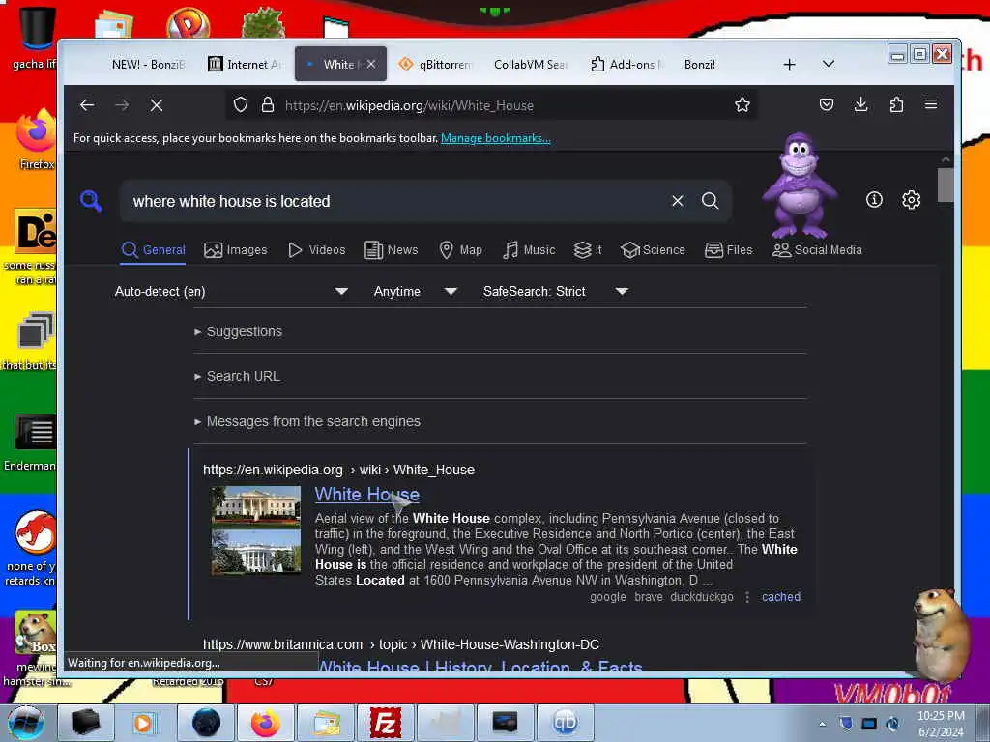Open search preferences gear

[911, 200]
